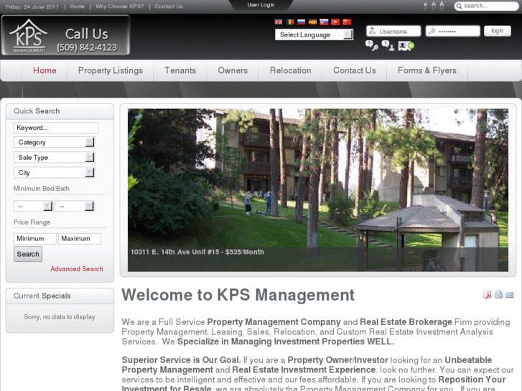Viewport: 522px width, 391px height.
Task: Click the smallest font size A icon
Action: [x=426, y=6]
